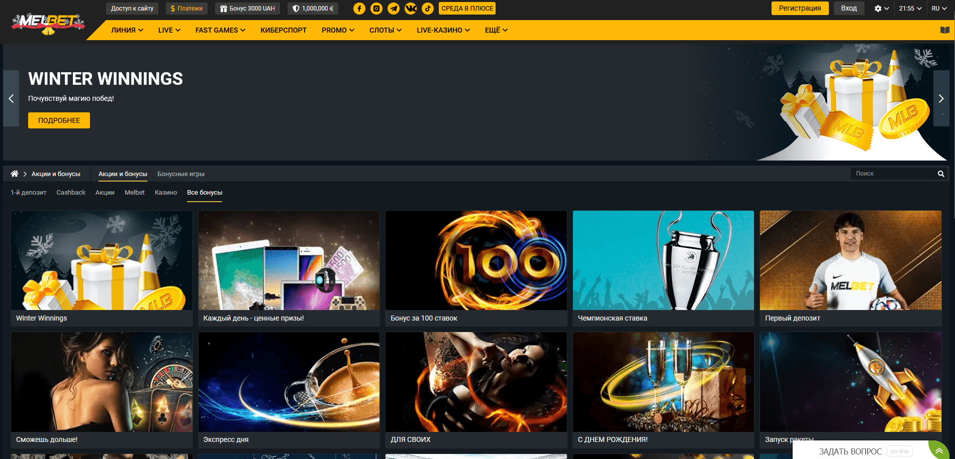The width and height of the screenshot is (955, 459).
Task: Select the Акции и бонусы tab
Action: pos(123,174)
